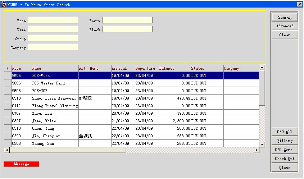
Task: Sort by the Balance column header
Action: (174, 68)
